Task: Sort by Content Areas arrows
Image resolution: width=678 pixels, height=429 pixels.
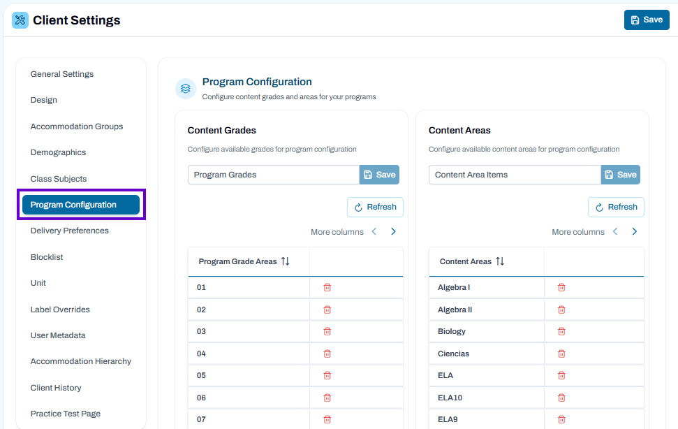Action: pos(500,261)
